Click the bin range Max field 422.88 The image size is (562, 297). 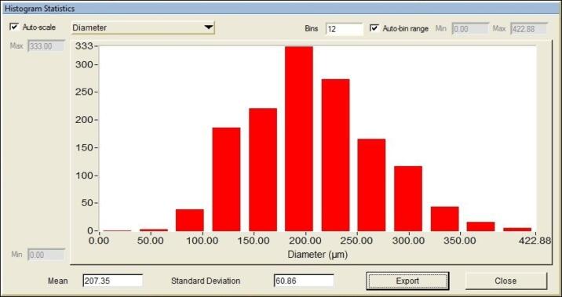[529, 29]
